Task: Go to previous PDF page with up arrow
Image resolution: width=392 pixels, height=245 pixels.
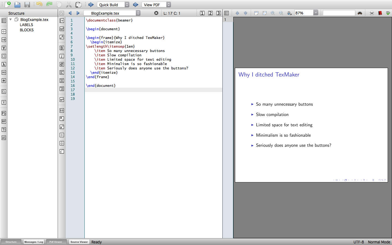Action: click(237, 13)
